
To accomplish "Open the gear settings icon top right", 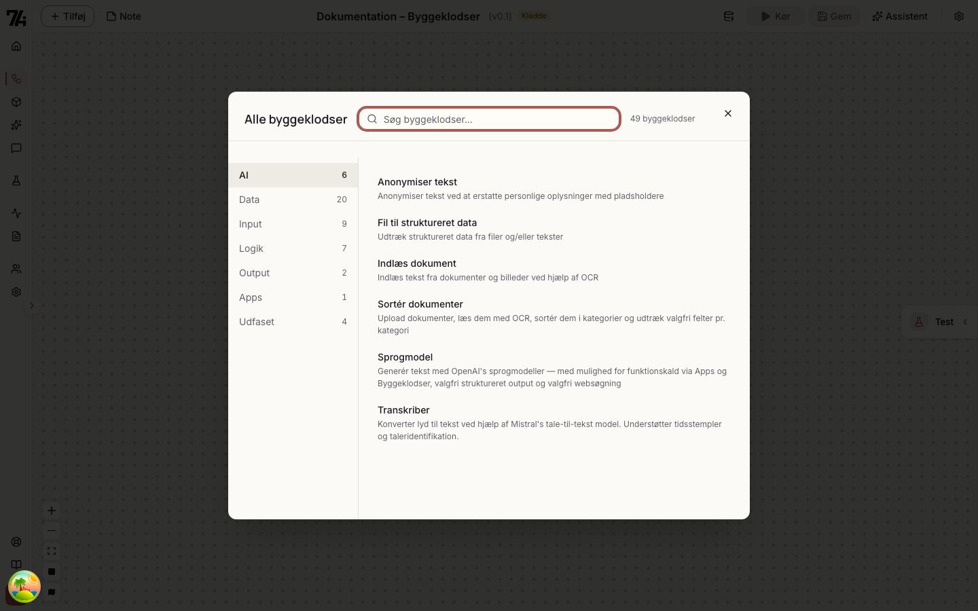I will 959,16.
